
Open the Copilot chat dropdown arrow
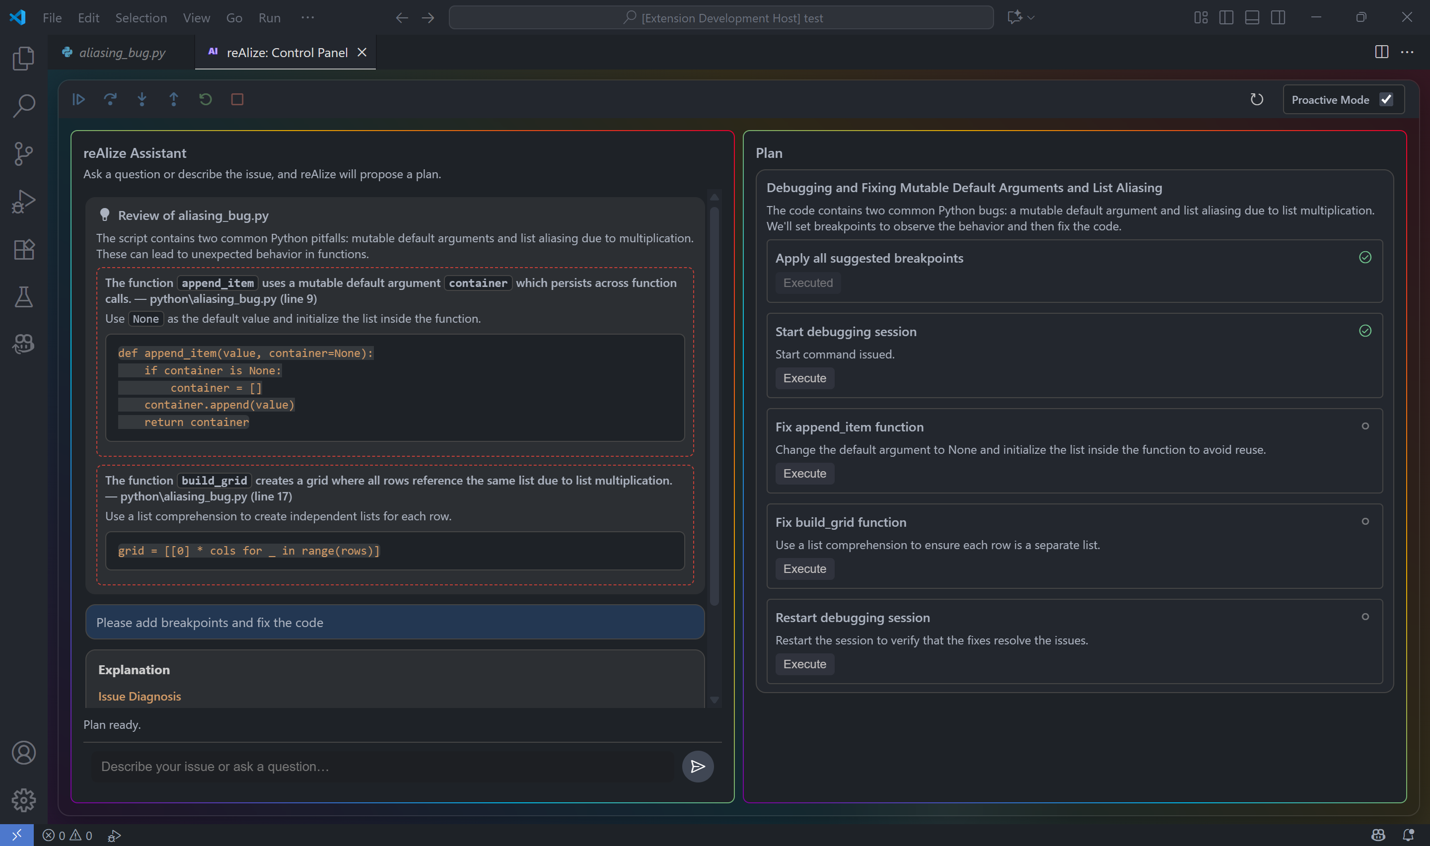pos(1031,18)
